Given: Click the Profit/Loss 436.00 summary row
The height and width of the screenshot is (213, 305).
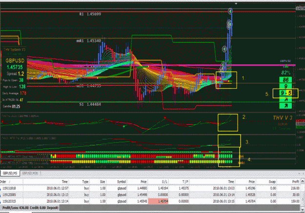Looking at the screenshot, I should tap(150, 208).
